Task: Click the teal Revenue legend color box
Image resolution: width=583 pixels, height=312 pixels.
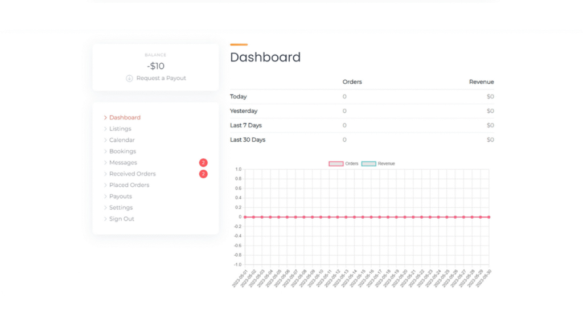Action: click(x=368, y=164)
